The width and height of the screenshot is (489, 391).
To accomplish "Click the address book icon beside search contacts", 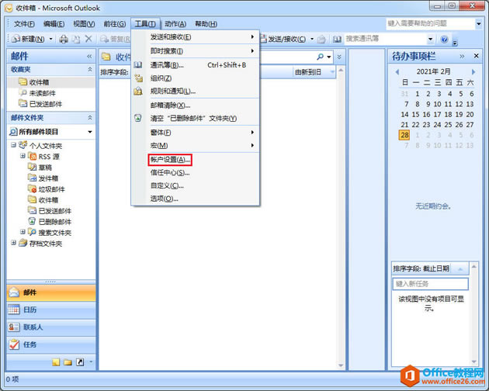I will 337,39.
